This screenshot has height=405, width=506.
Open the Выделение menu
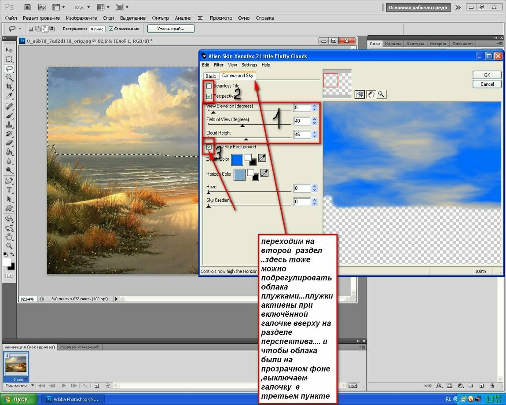pyautogui.click(x=132, y=18)
